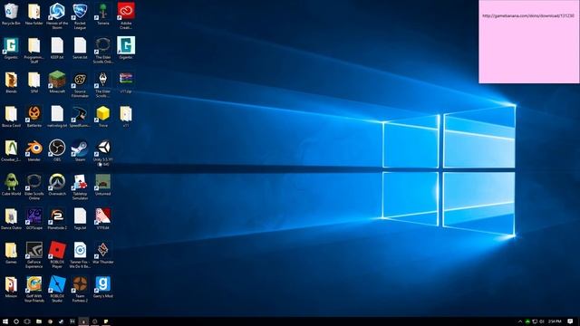Launch Golf With Your Friends
The width and height of the screenshot is (580, 326).
click(x=34, y=289)
